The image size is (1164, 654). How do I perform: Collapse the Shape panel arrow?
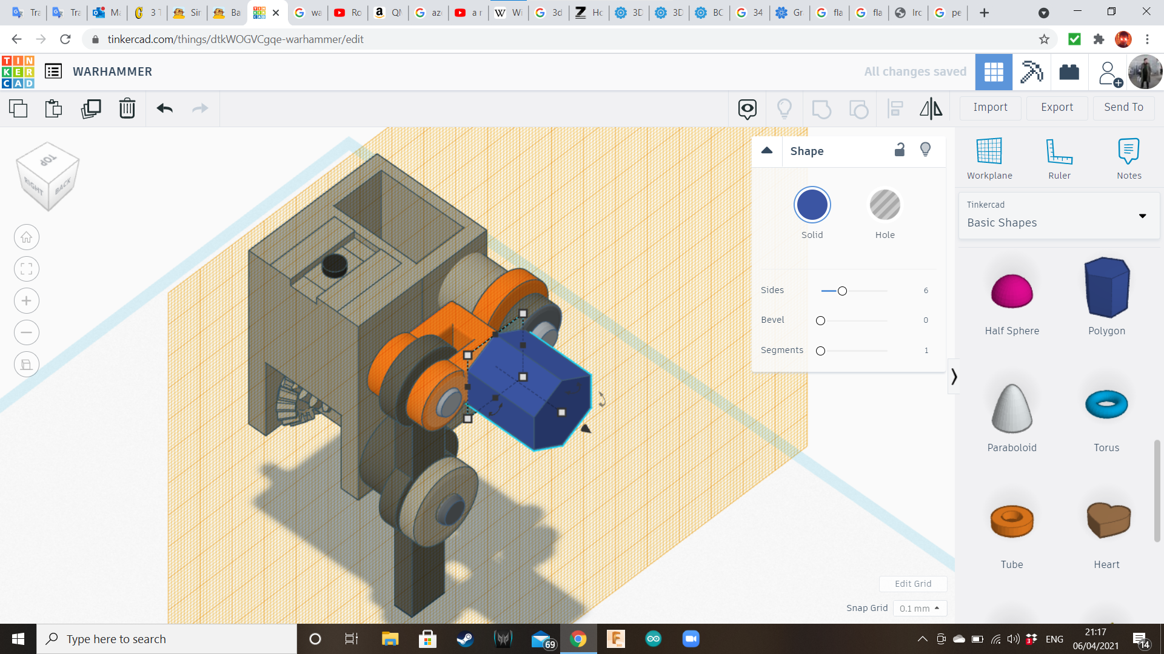767,151
